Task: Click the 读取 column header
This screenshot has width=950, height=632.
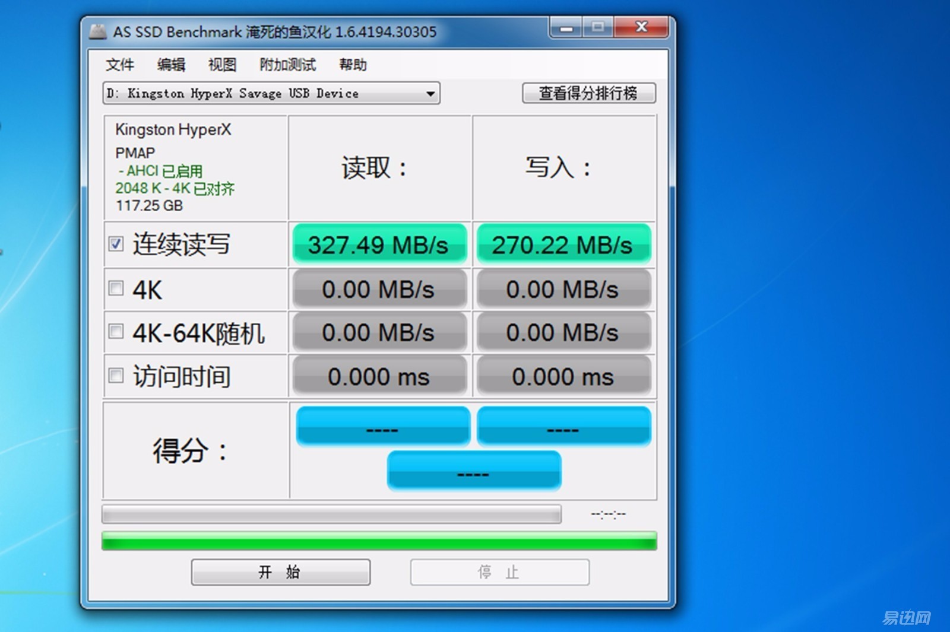Action: pyautogui.click(x=375, y=168)
